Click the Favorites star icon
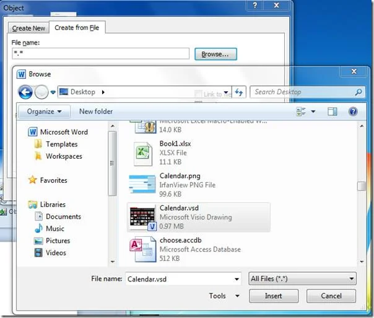 (x=32, y=180)
